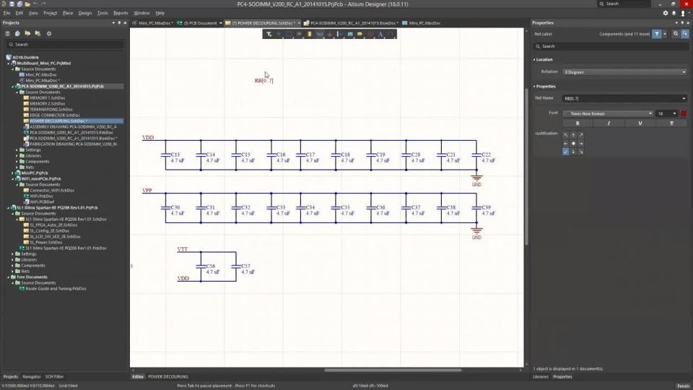Click the Projects panel compile icon
The image size is (693, 390).
(17, 34)
